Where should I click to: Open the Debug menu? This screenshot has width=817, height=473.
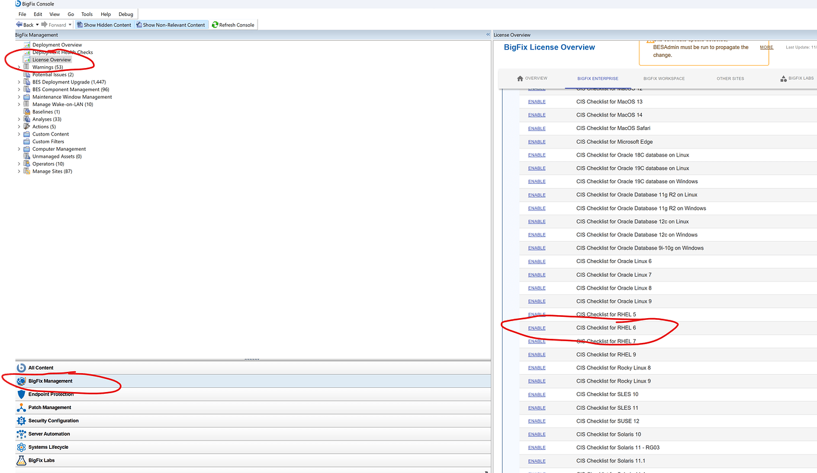(126, 14)
